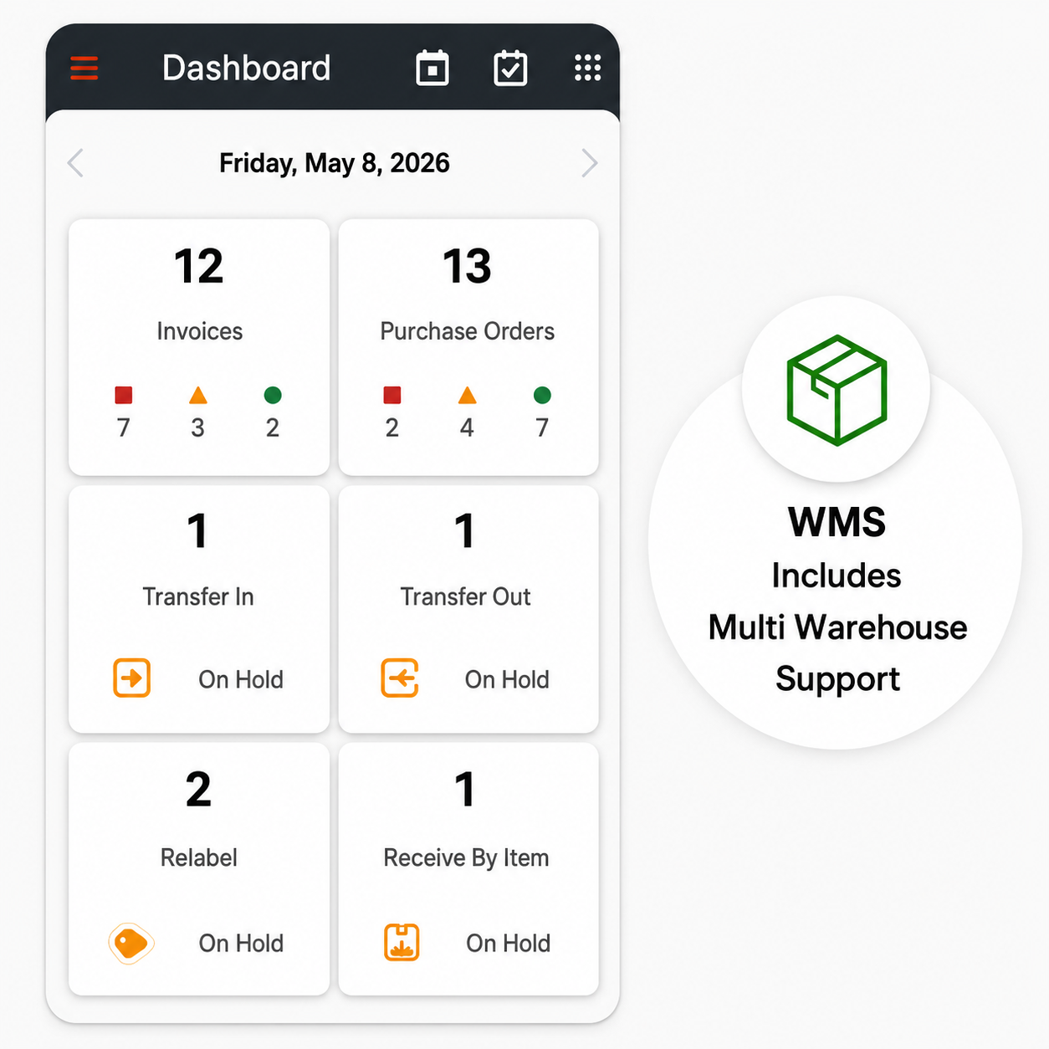
Task: Click the WMS heading text
Action: (x=837, y=522)
